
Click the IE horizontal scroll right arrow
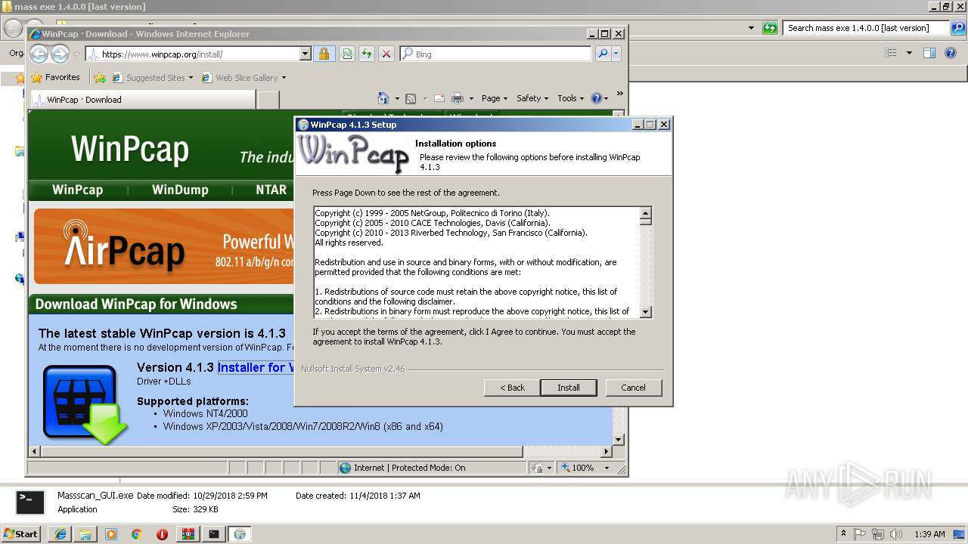[x=606, y=451]
